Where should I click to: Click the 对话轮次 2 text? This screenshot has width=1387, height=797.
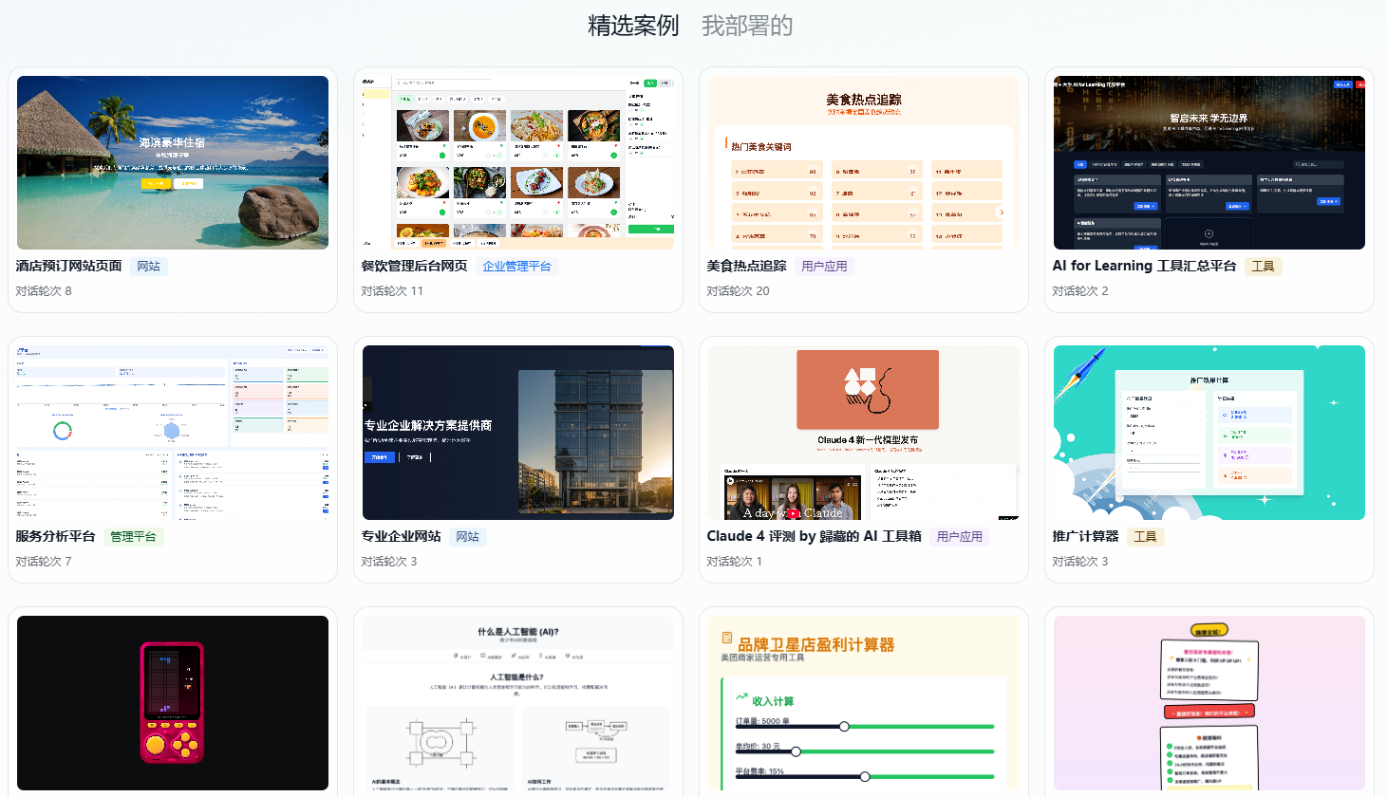[1080, 291]
